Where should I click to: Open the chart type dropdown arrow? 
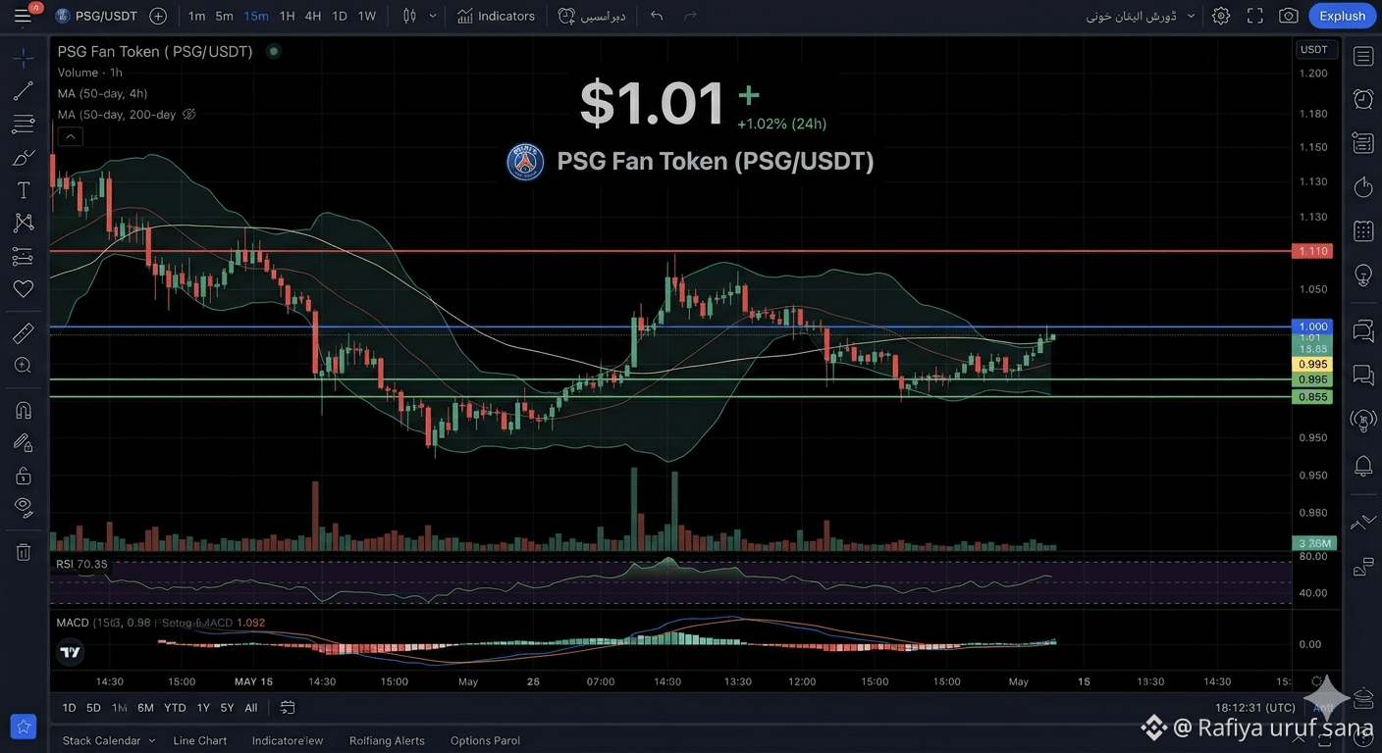click(433, 16)
